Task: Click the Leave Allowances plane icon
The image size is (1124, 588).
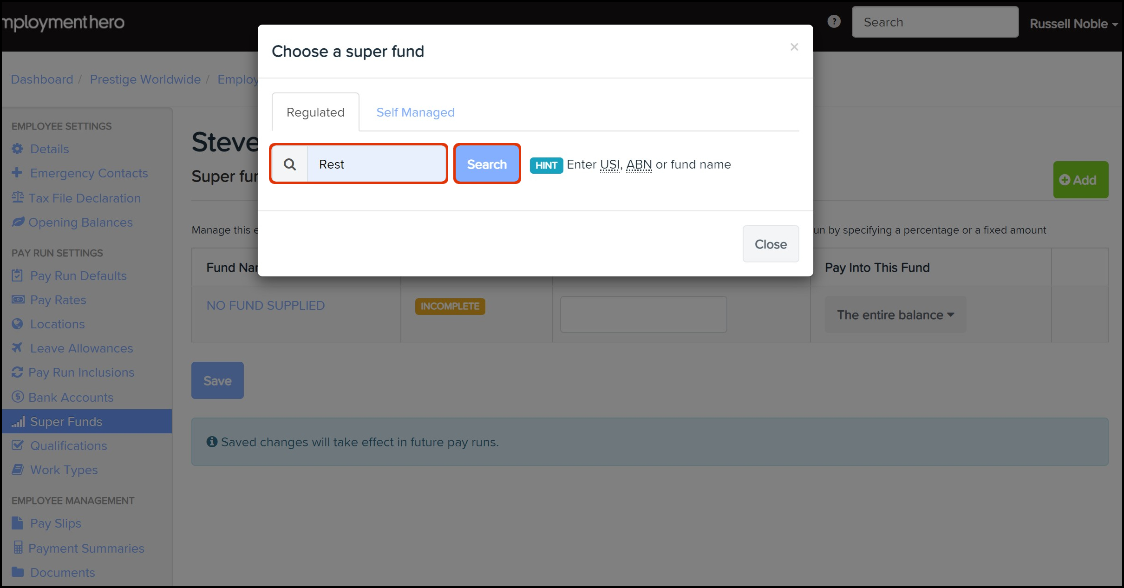Action: point(17,348)
